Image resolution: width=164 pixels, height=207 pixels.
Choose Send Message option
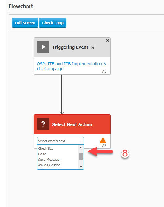49,160
